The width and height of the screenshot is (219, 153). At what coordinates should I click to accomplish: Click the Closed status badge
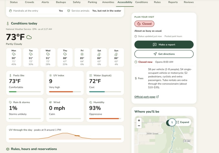pyautogui.click(x=144, y=24)
